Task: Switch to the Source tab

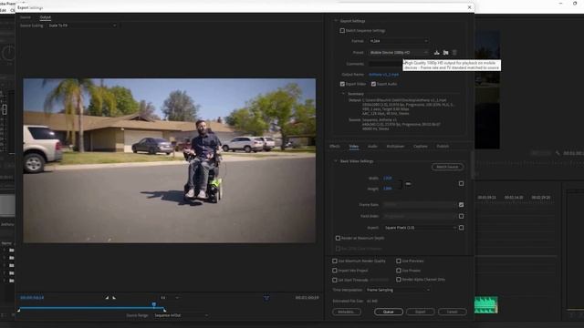Action: click(26, 17)
